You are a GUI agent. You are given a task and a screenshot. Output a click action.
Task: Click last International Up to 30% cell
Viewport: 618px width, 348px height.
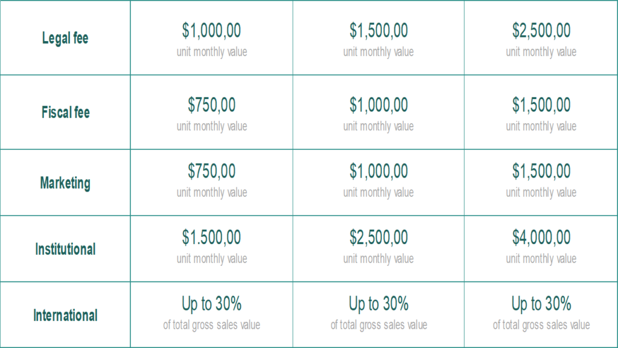pyautogui.click(x=541, y=304)
